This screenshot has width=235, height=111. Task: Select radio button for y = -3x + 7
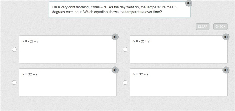125,50
